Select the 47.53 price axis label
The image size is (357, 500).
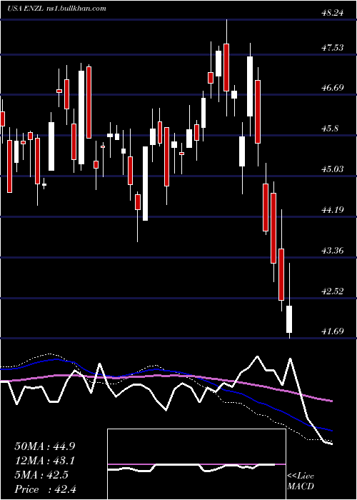[333, 48]
